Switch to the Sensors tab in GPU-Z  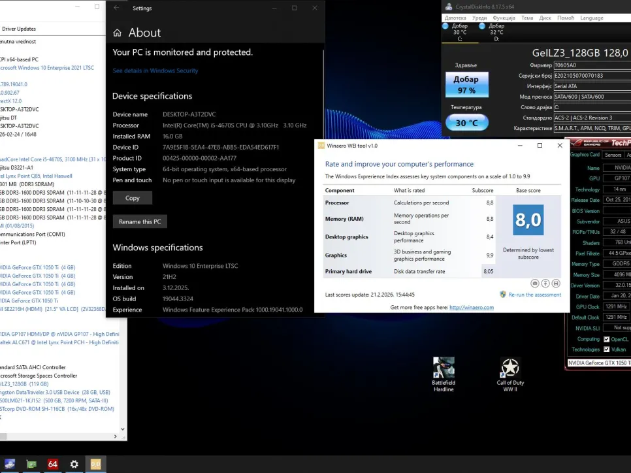(x=613, y=155)
